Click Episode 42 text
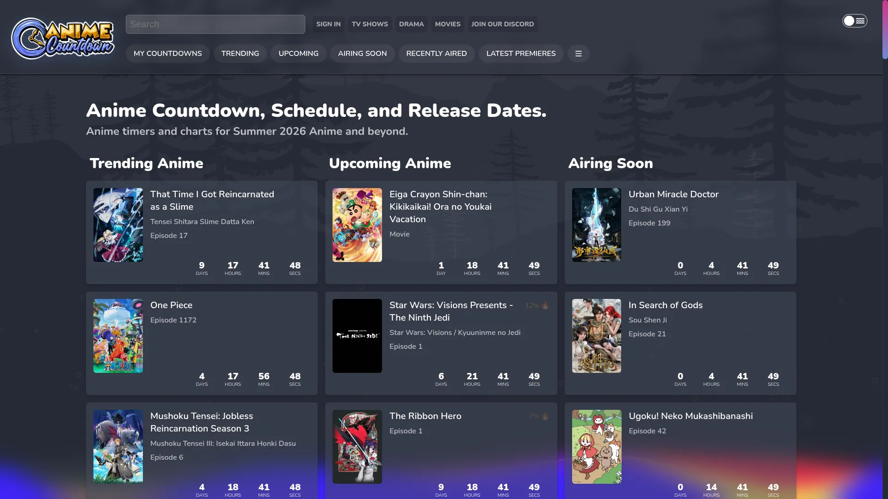 point(647,431)
